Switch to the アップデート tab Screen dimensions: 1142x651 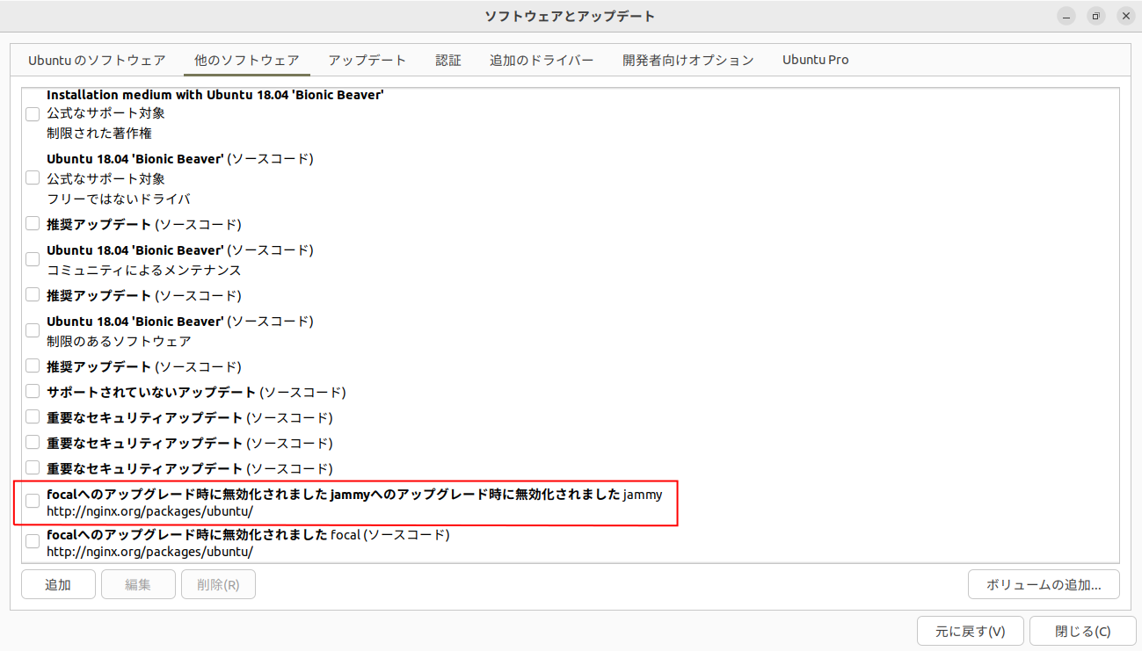(367, 61)
